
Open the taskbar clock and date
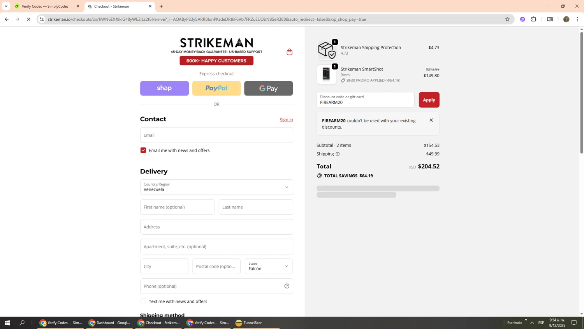click(557, 323)
